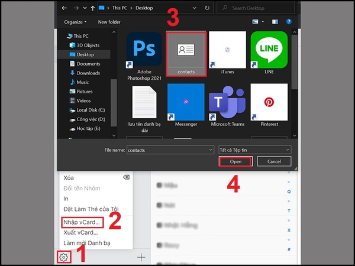Open the Tất cả Tệp tin file type dropdown
The image size is (355, 266).
click(255, 150)
